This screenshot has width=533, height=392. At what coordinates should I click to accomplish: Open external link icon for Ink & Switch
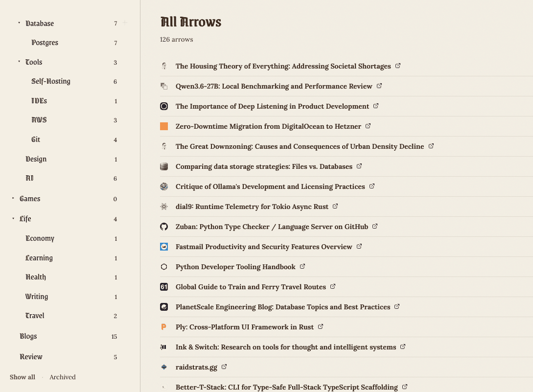pyautogui.click(x=403, y=346)
